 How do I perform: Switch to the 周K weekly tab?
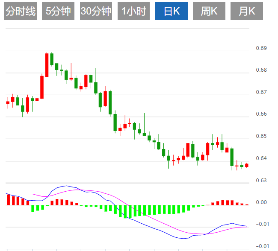[209, 11]
